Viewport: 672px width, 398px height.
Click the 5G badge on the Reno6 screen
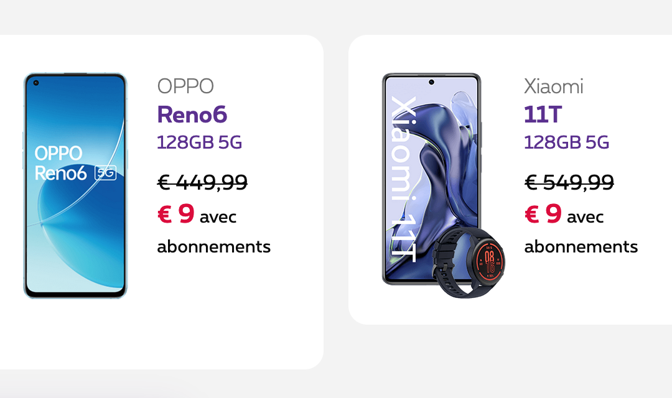(105, 173)
